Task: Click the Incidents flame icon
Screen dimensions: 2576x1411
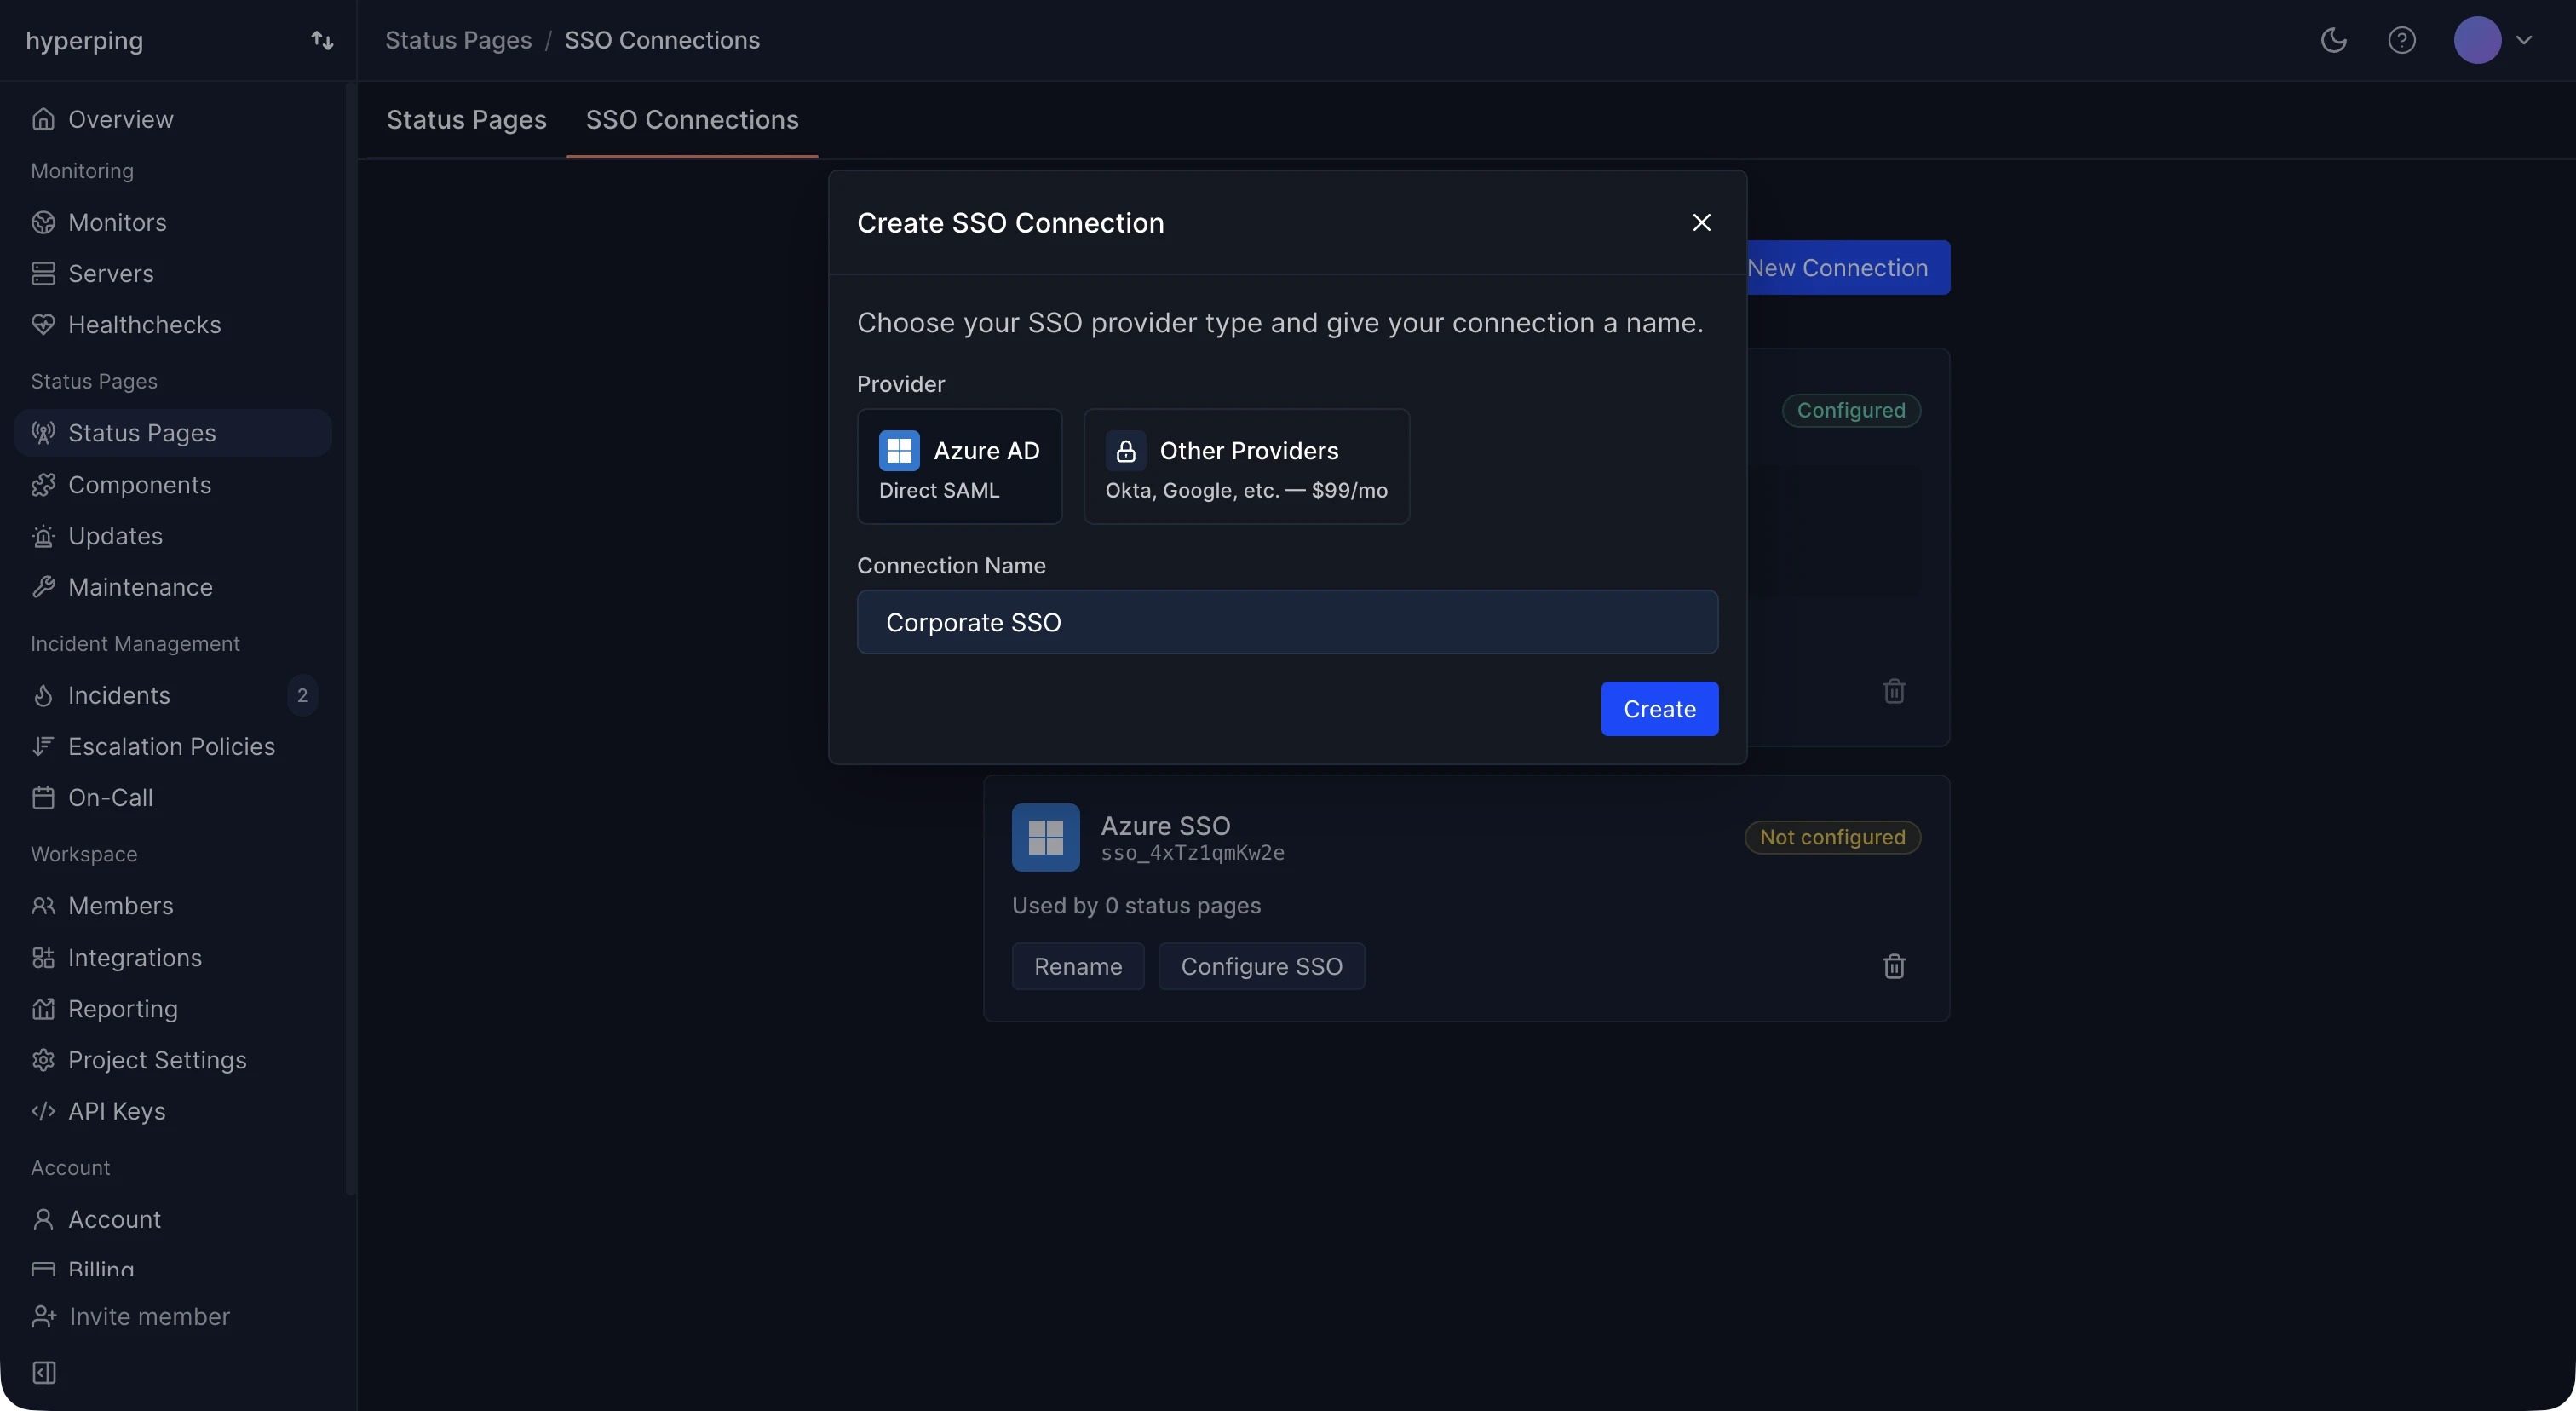Action: pyautogui.click(x=43, y=695)
